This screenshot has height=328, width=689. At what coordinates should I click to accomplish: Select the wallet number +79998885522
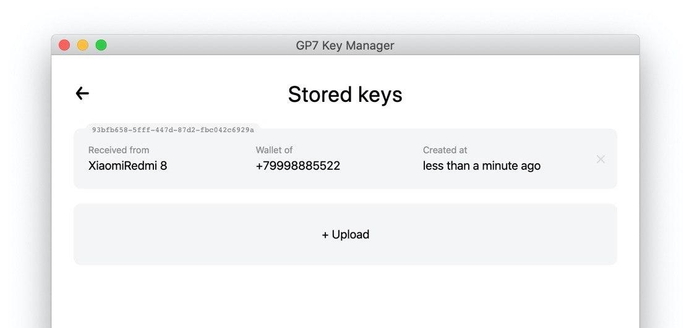pos(297,166)
